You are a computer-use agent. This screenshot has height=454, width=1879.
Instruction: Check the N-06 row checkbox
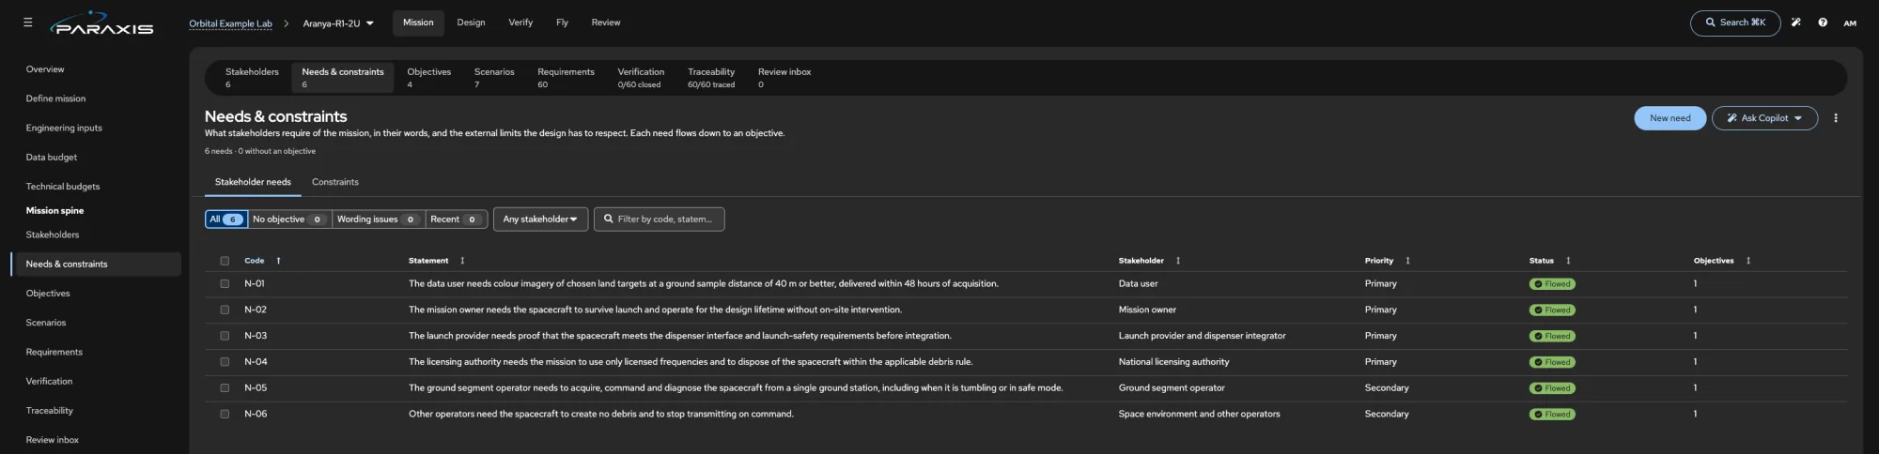(225, 414)
